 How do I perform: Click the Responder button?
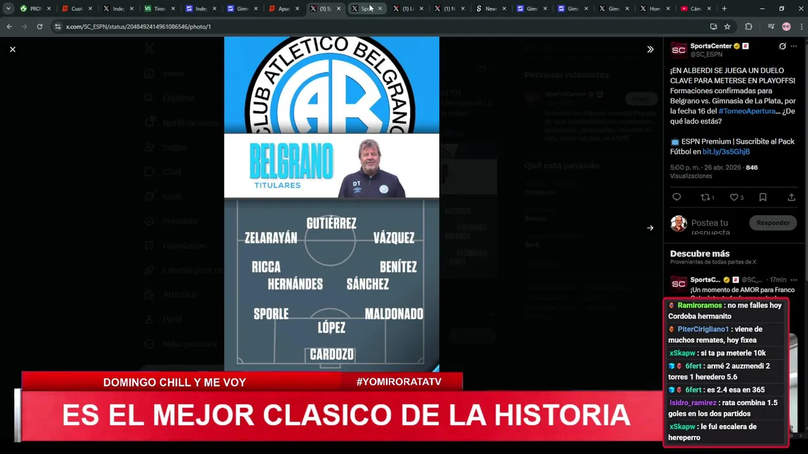click(773, 223)
